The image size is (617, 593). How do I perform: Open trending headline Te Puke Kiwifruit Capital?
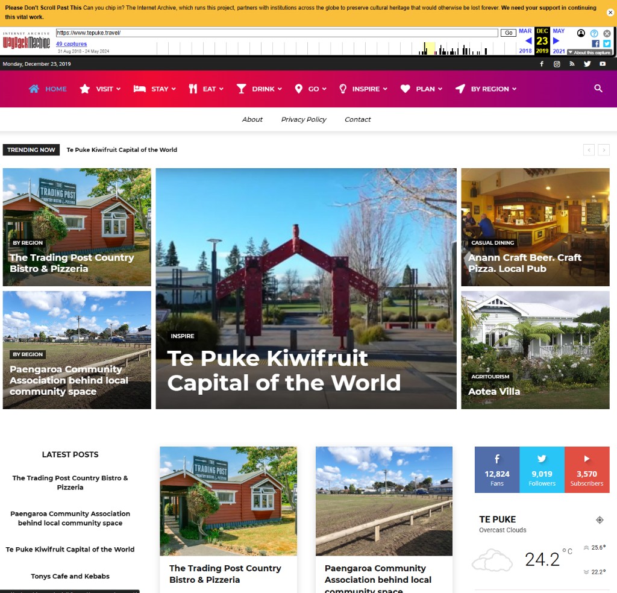pyautogui.click(x=122, y=149)
